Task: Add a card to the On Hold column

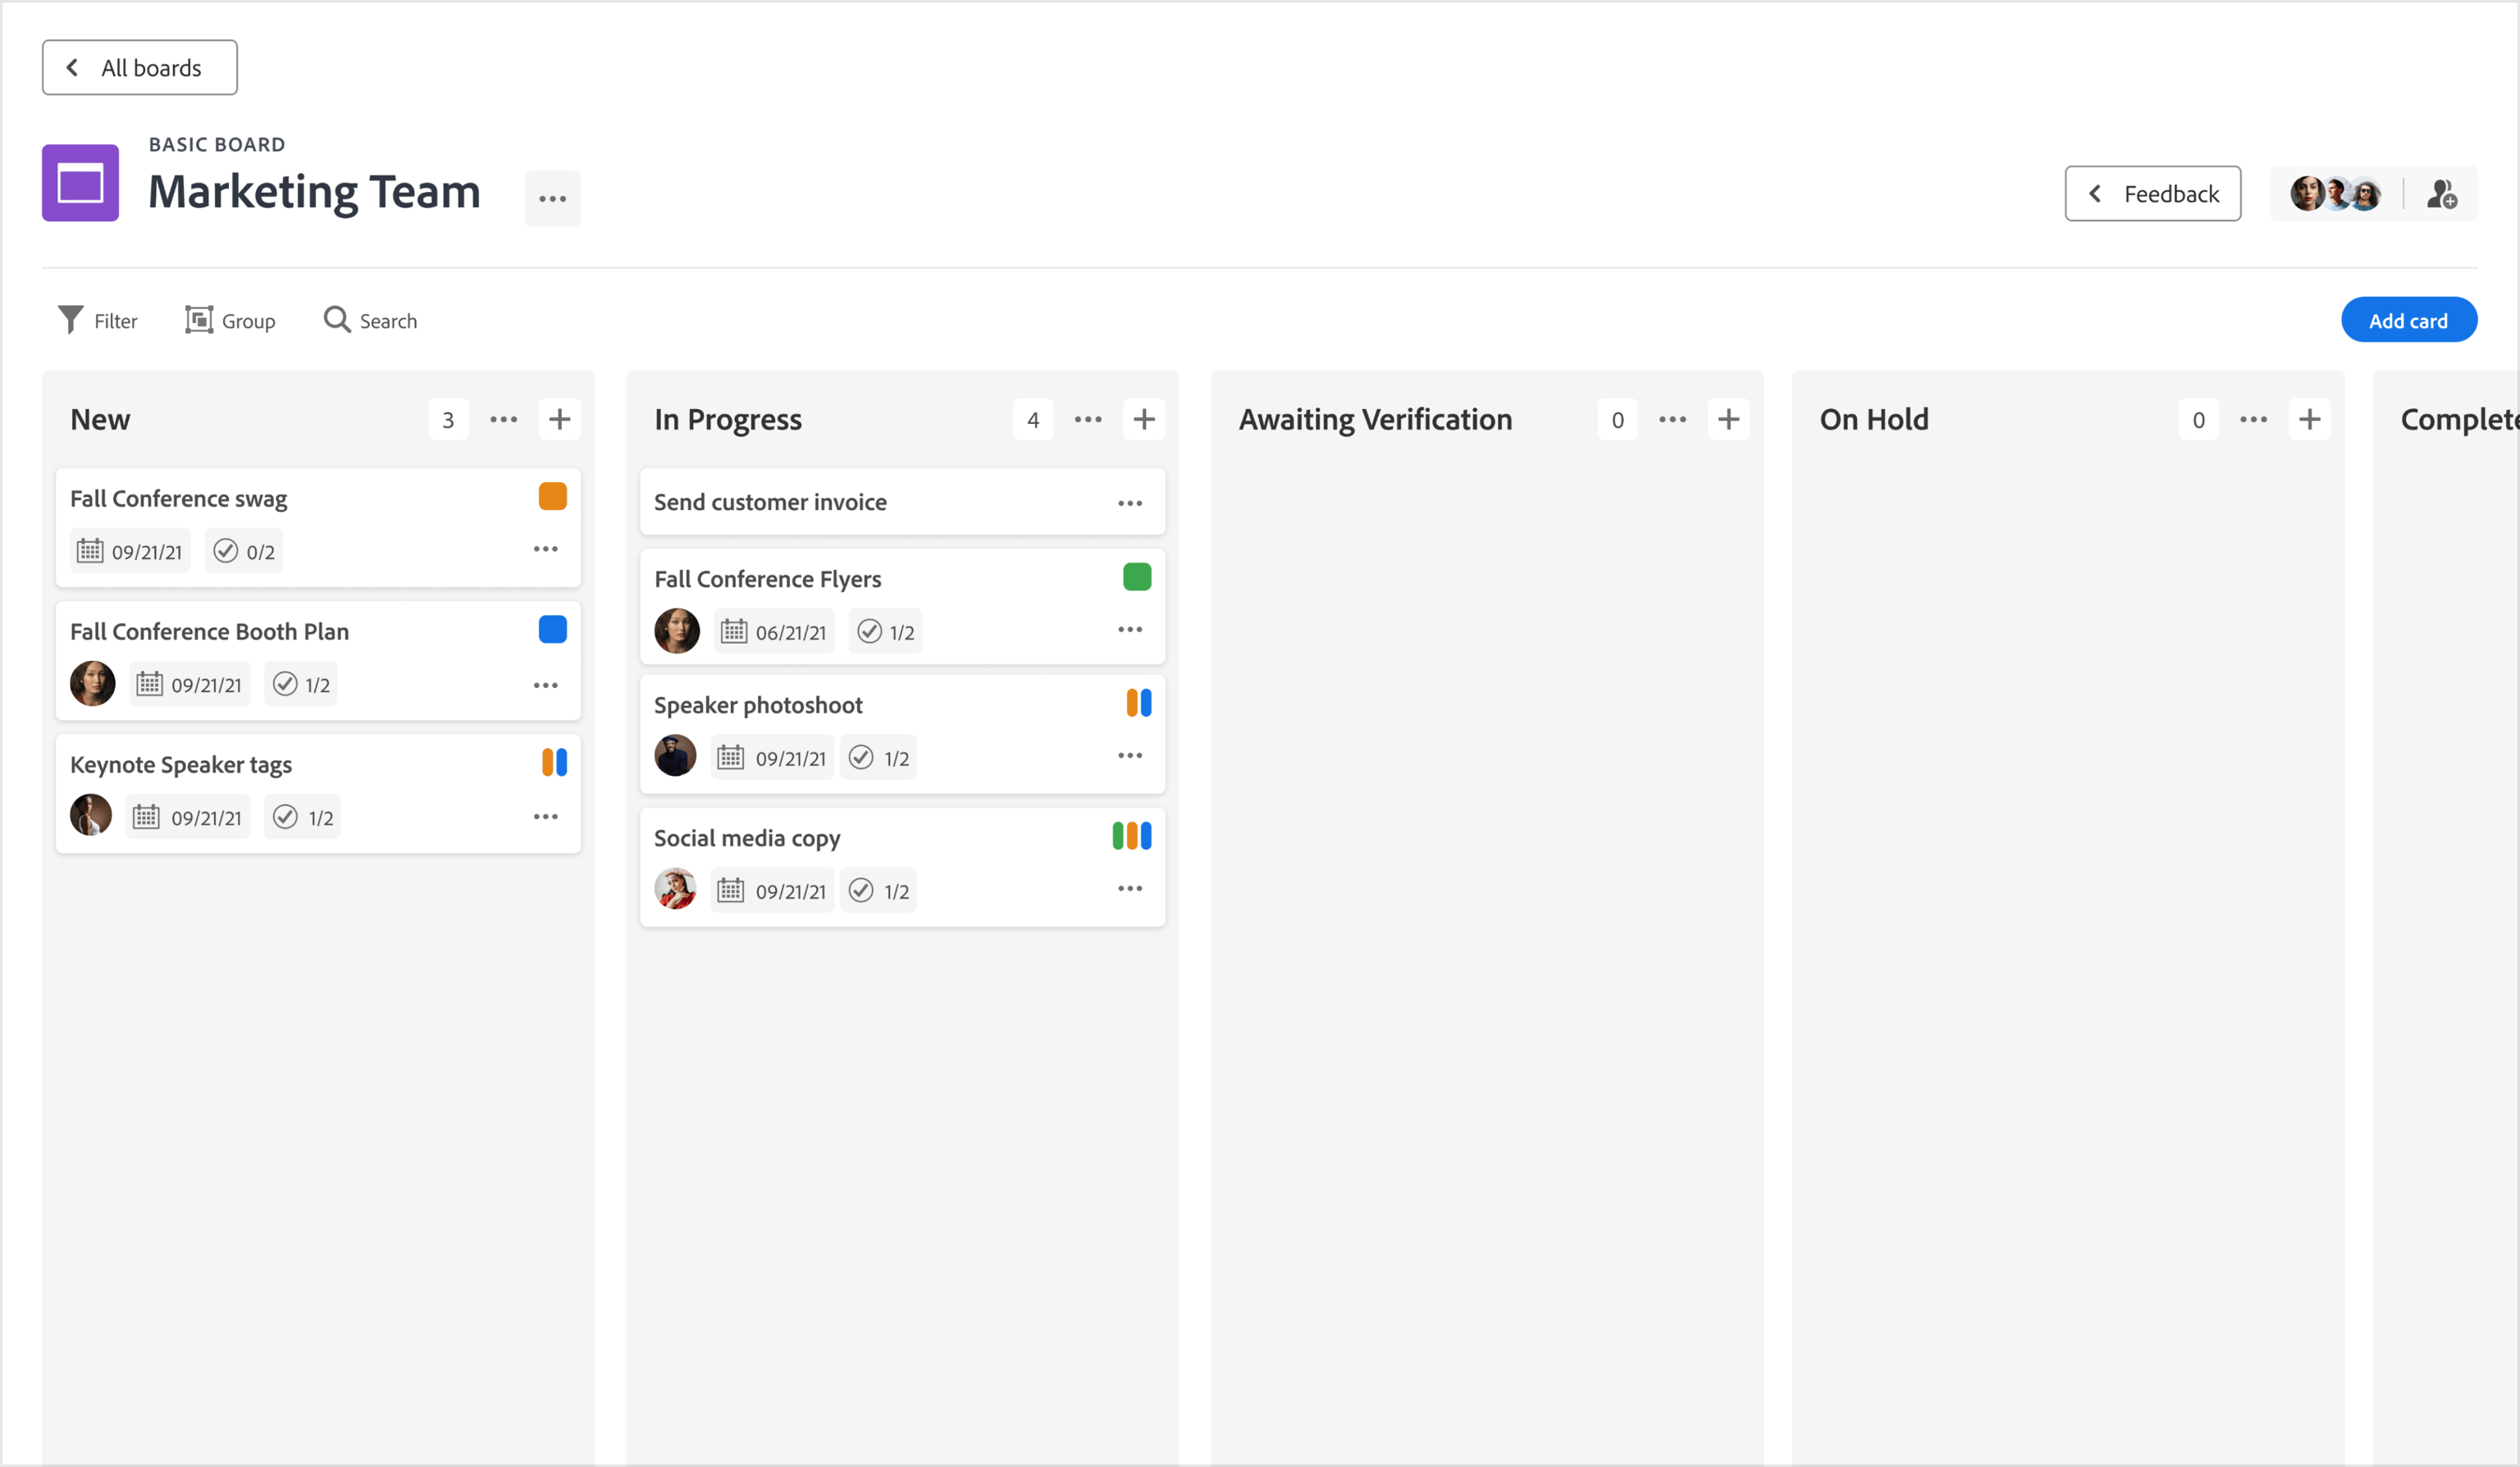Action: tap(2309, 420)
